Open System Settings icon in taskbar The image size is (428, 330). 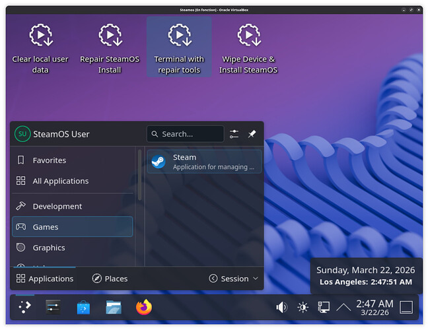click(53, 307)
